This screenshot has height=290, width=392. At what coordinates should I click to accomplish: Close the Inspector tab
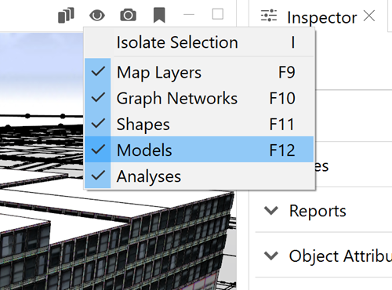(x=369, y=16)
